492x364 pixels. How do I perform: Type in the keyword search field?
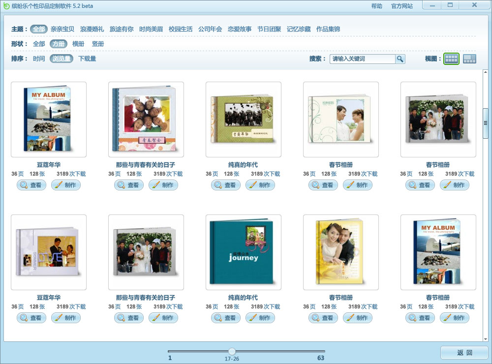pyautogui.click(x=362, y=59)
